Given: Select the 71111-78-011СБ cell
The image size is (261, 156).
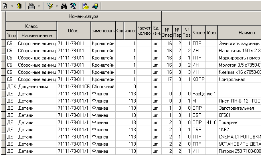Looking at the screenshot, I should [74, 87].
